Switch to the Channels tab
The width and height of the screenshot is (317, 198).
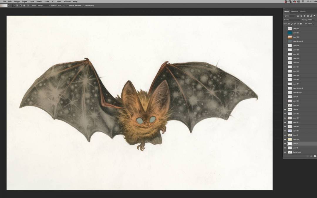click(x=294, y=11)
